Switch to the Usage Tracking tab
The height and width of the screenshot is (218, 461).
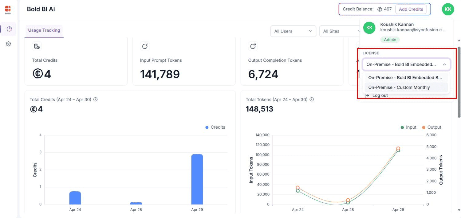click(44, 30)
